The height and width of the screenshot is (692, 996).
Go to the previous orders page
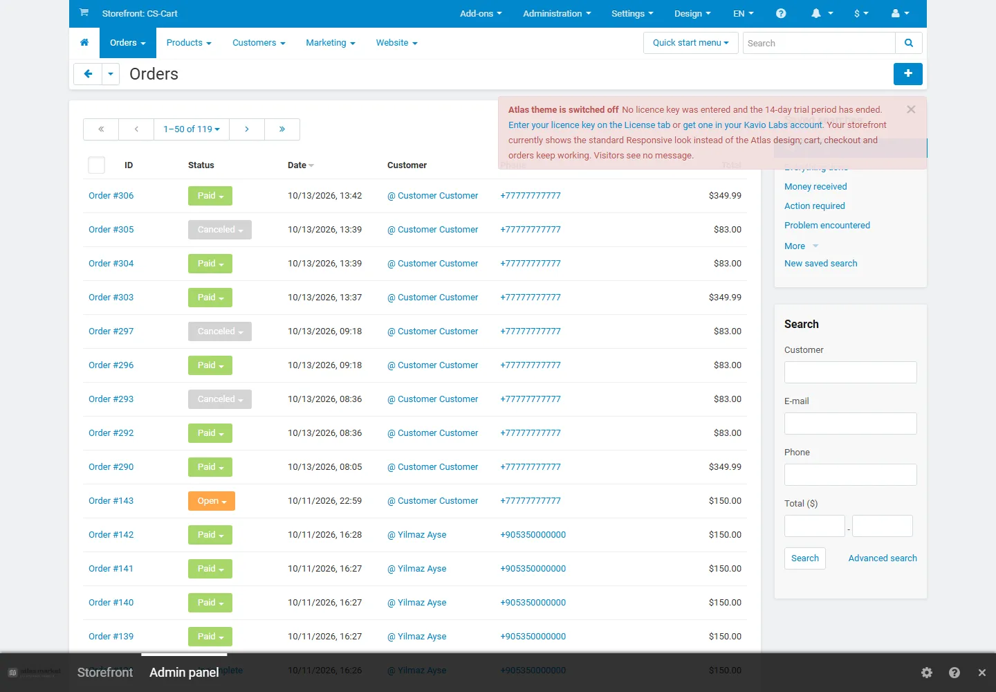[136, 129]
